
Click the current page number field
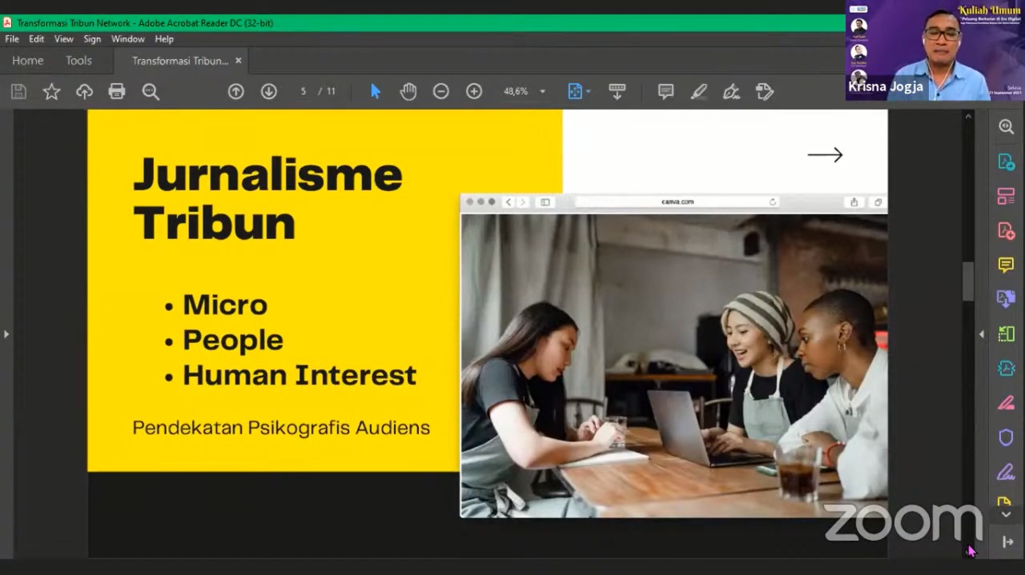303,92
